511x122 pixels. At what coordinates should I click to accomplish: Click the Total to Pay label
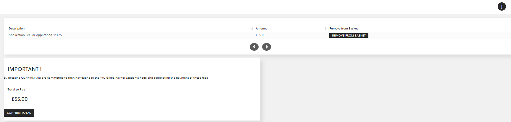click(16, 90)
